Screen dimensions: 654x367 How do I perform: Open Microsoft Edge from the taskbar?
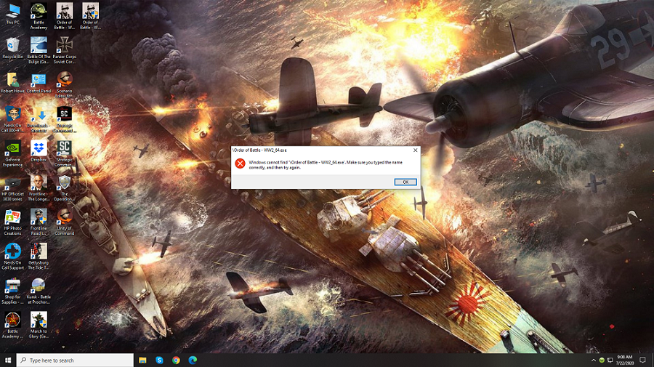coord(193,360)
